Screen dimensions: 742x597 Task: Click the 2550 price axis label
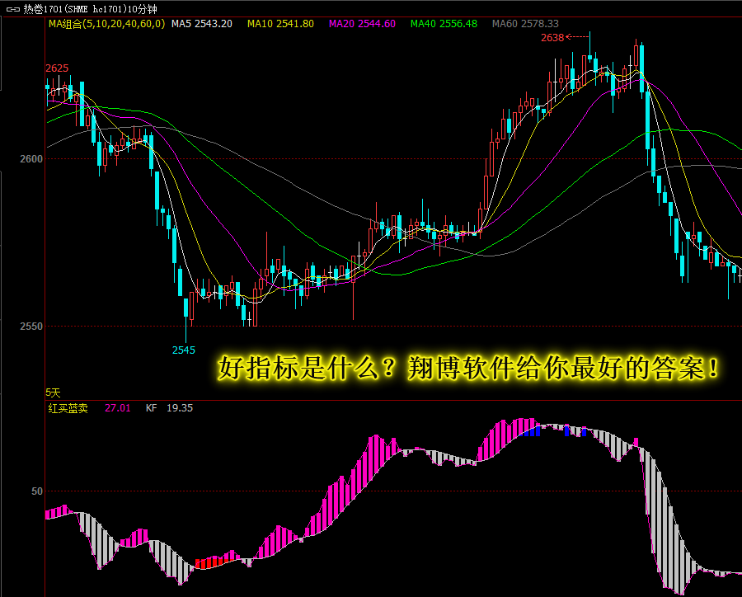pyautogui.click(x=31, y=327)
